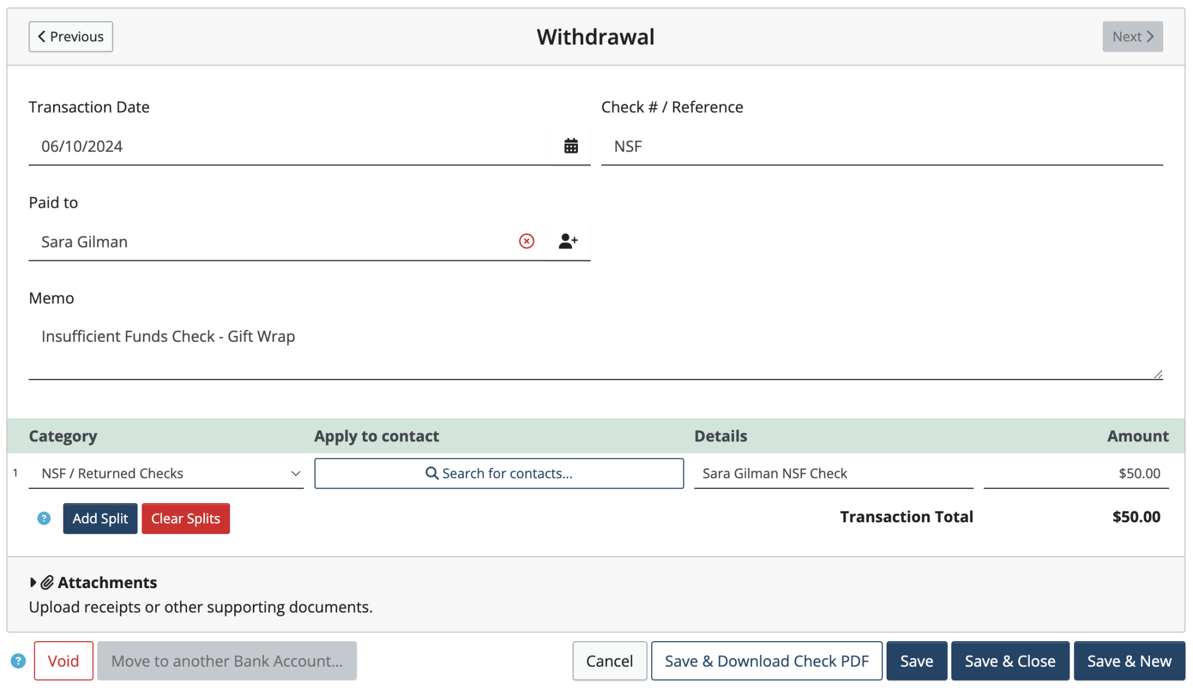1193x690 pixels.
Task: Click Save & New button
Action: click(x=1129, y=661)
